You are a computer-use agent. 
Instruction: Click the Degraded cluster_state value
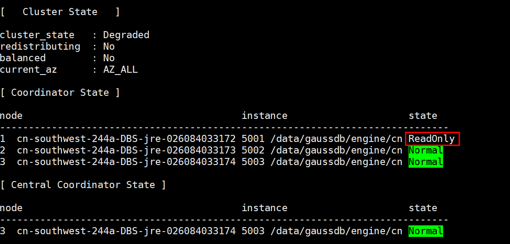click(126, 35)
